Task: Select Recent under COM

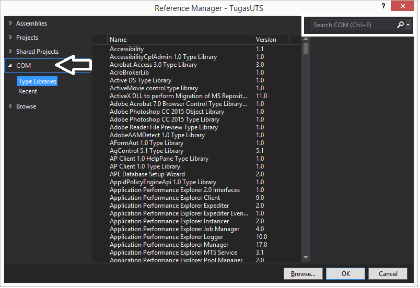Action: coord(28,91)
